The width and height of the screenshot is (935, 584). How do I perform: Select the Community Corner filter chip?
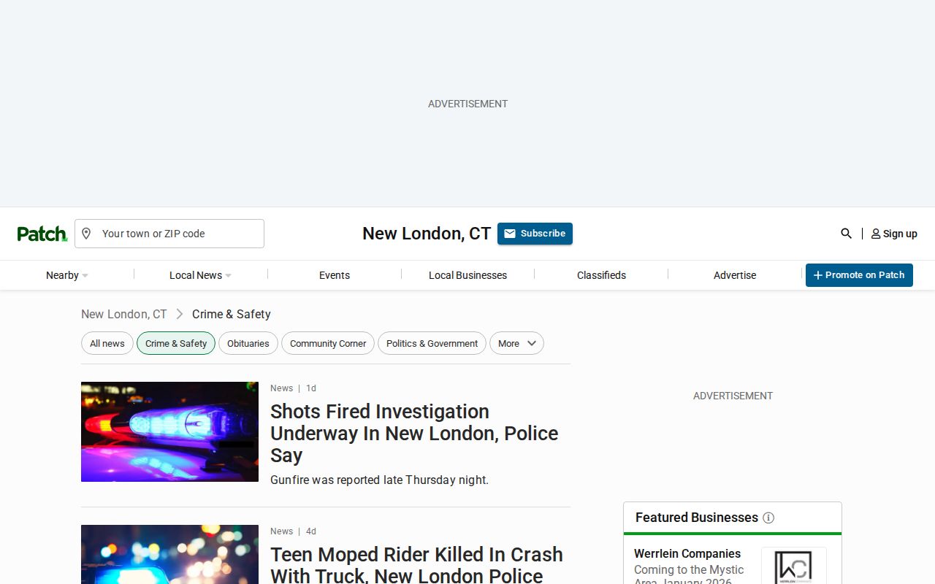[328, 343]
